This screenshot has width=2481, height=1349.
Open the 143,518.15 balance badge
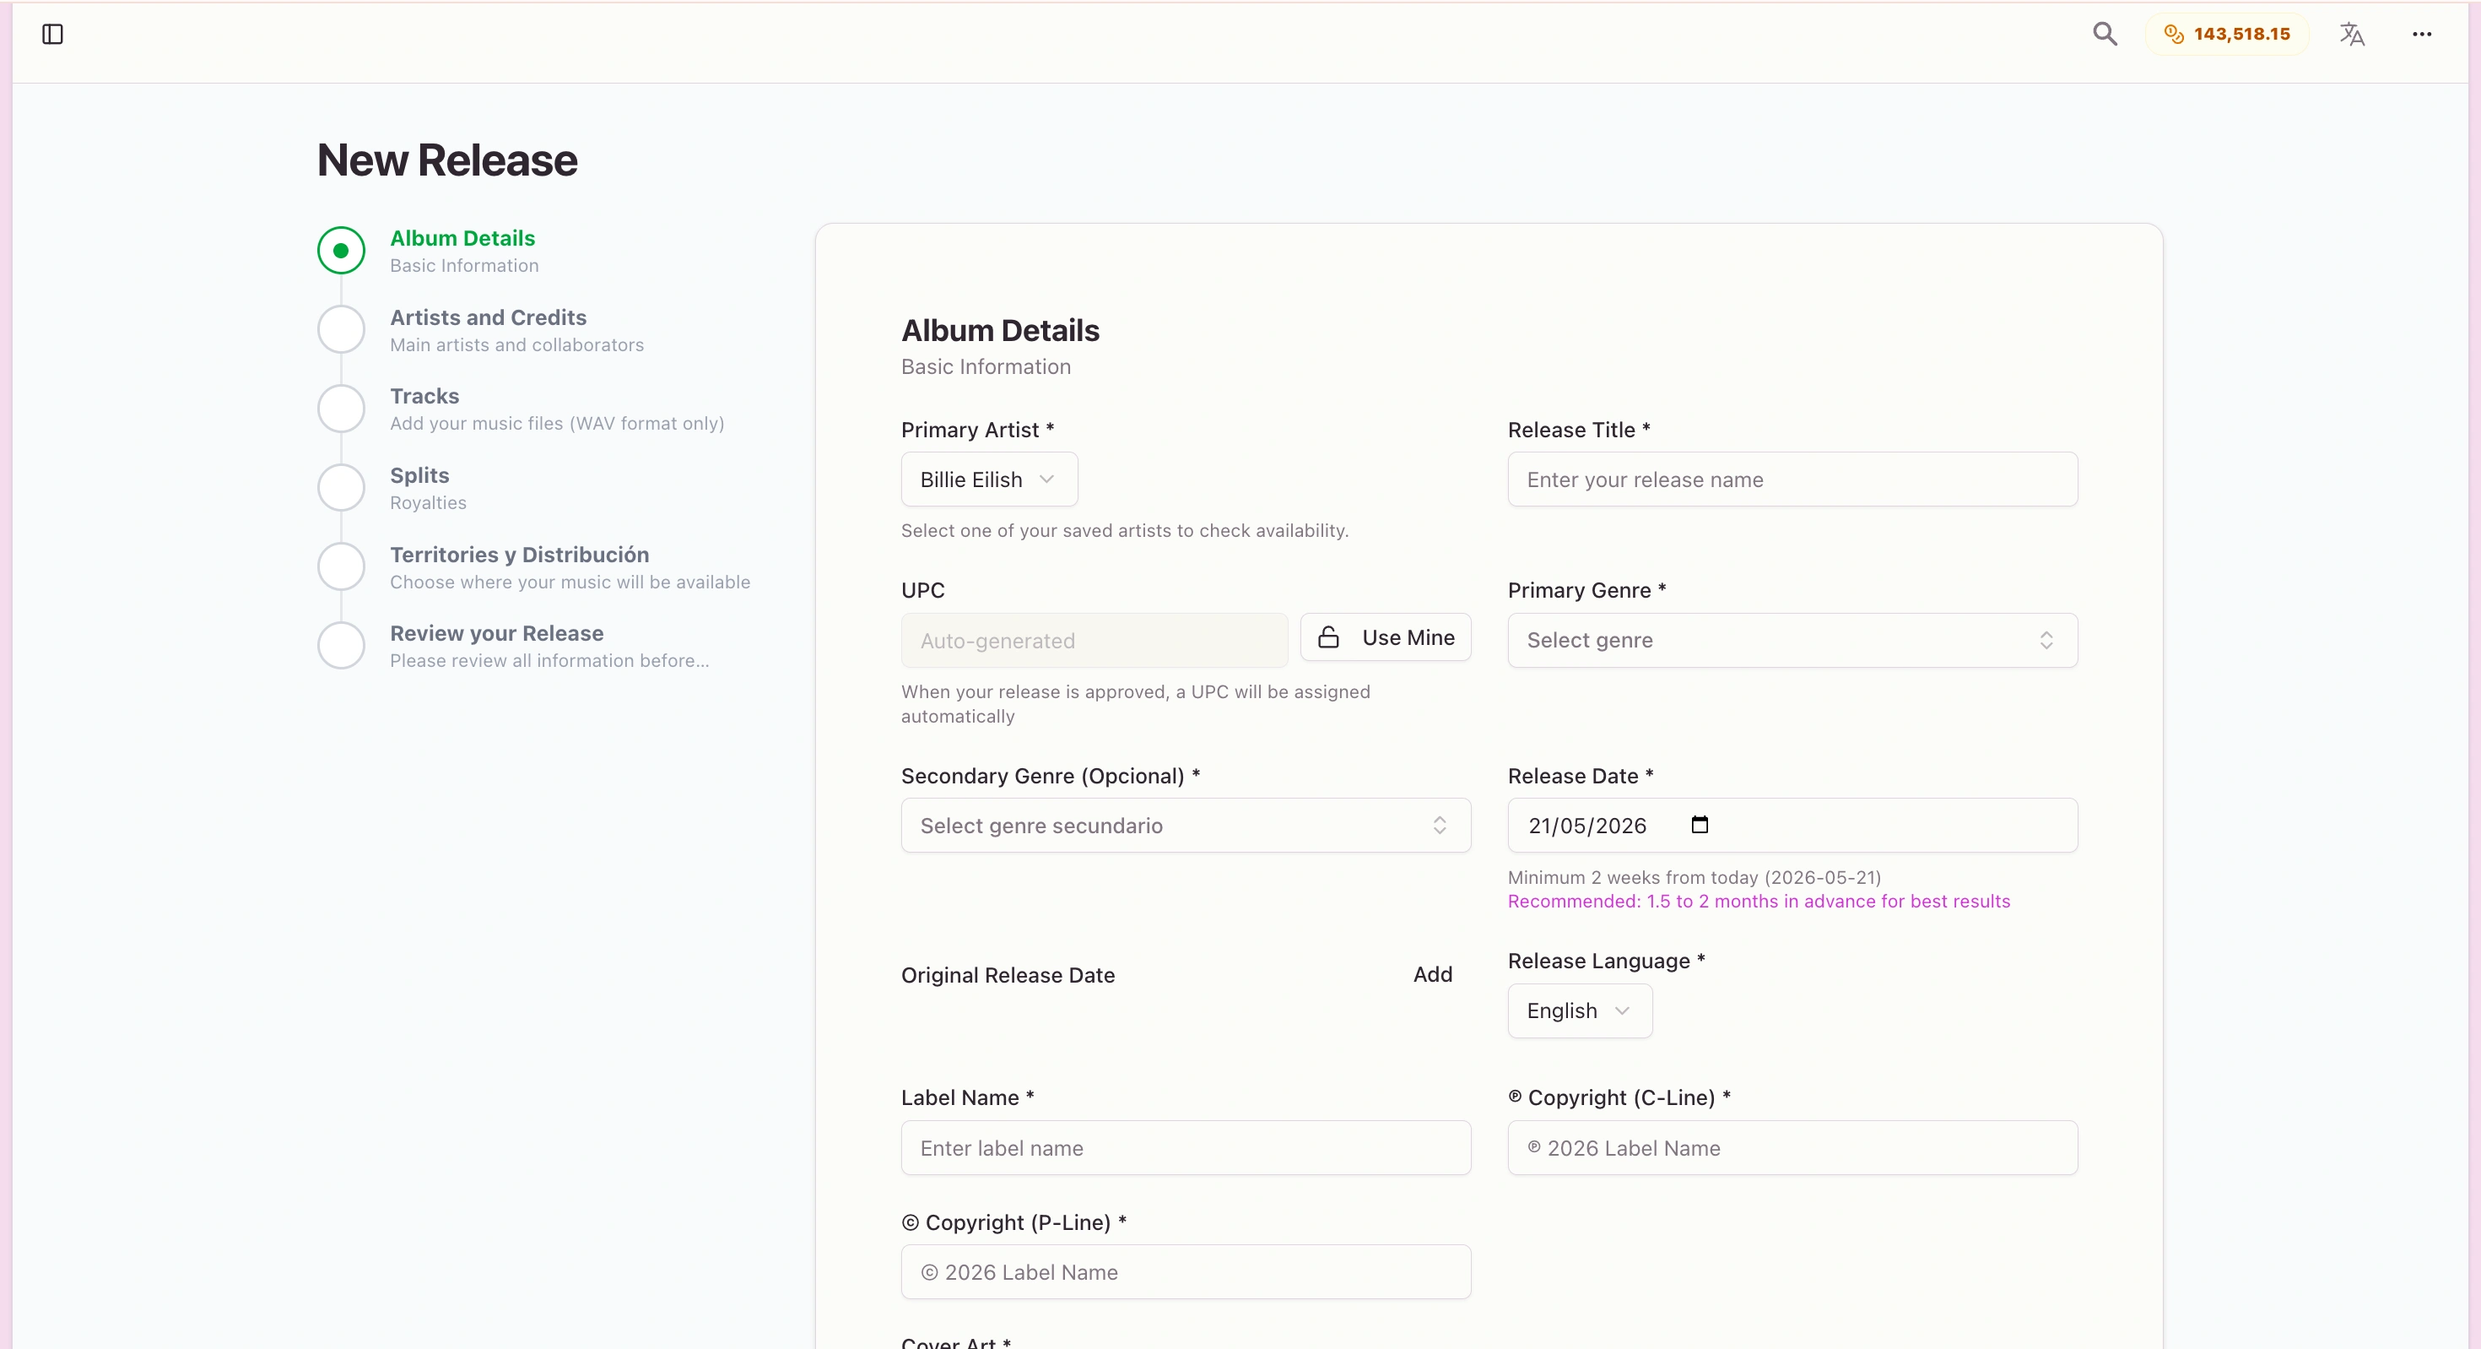[2227, 35]
